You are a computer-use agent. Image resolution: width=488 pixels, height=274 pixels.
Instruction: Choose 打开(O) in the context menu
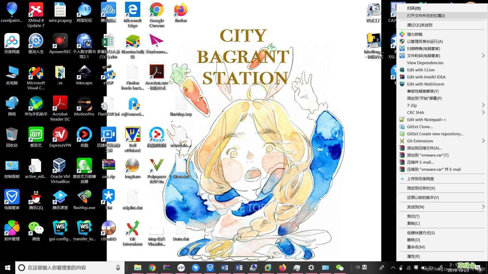coord(442,8)
